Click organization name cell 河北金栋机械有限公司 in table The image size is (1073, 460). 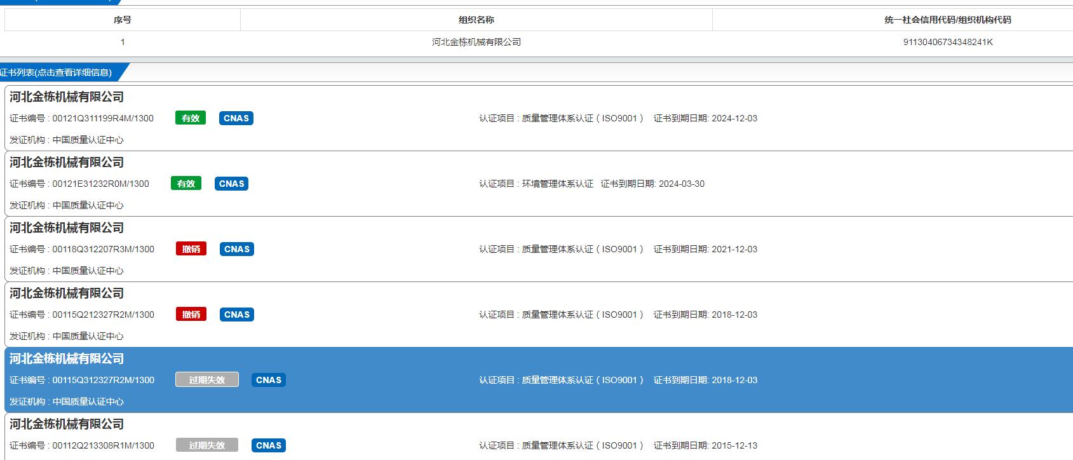(x=476, y=42)
